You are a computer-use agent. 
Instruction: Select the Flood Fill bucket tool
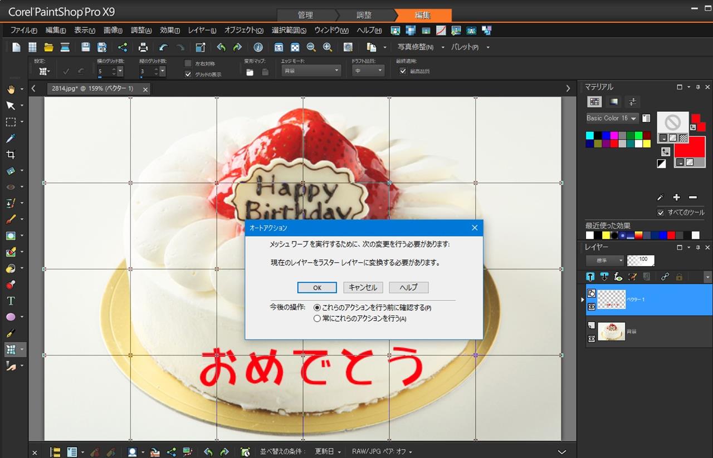point(11,268)
